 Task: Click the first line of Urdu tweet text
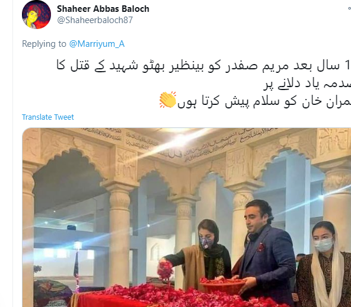click(x=203, y=66)
